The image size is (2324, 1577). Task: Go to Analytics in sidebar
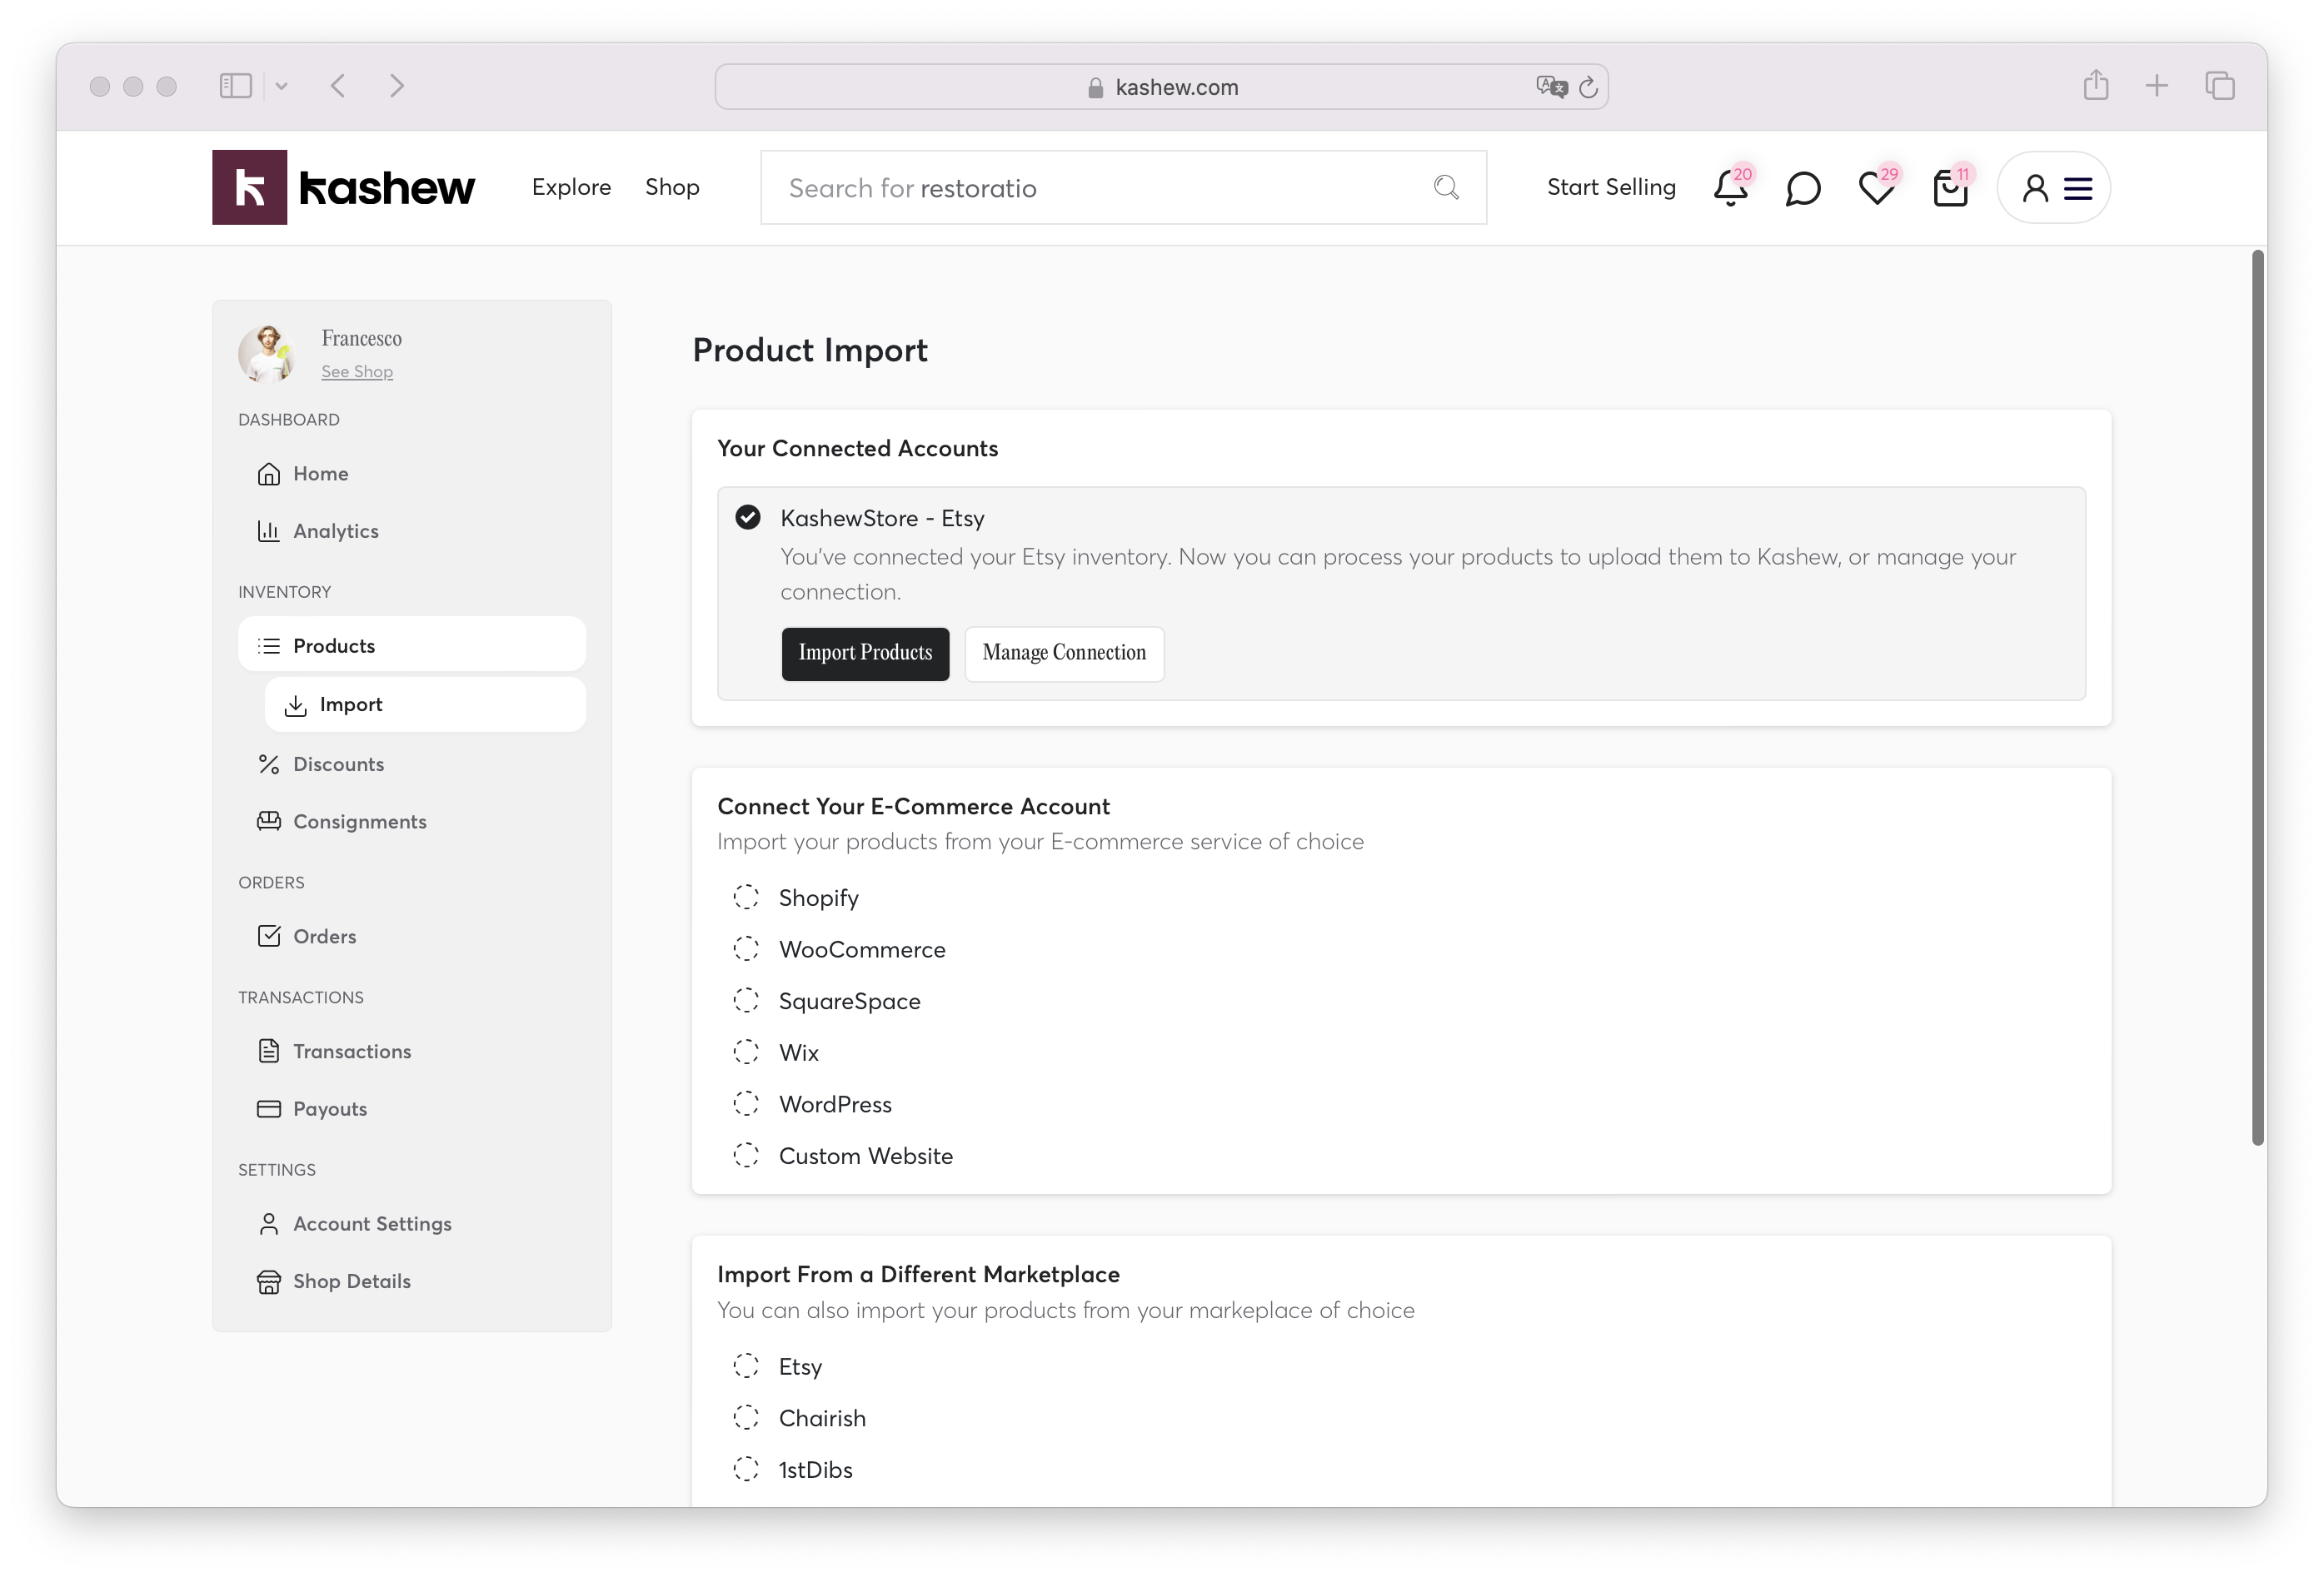[335, 532]
